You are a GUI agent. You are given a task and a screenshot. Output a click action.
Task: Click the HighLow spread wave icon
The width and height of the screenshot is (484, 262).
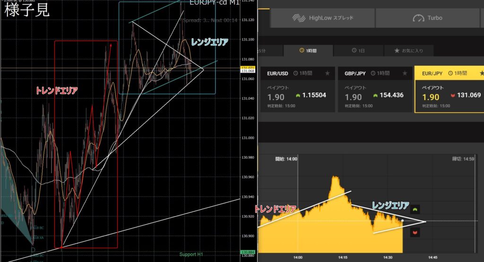coord(299,18)
